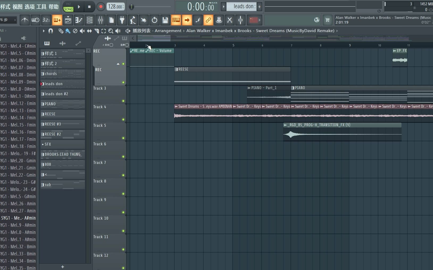This screenshot has height=270, width=433.
Task: Mute the second REC track
Action: (x=123, y=82)
